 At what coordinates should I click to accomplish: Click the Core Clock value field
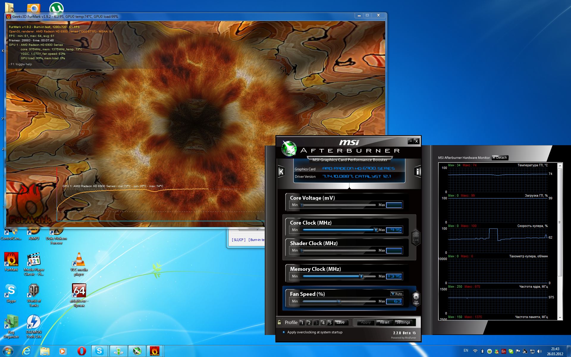(x=394, y=230)
